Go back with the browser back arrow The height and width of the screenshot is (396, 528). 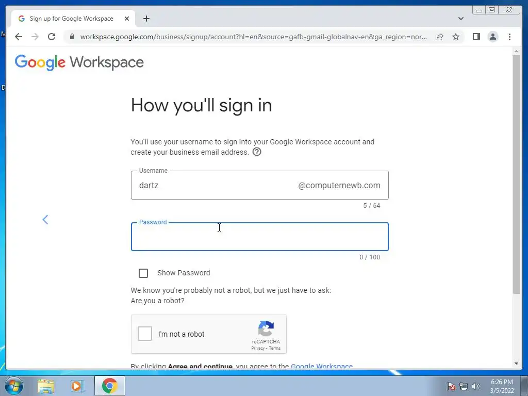19,37
